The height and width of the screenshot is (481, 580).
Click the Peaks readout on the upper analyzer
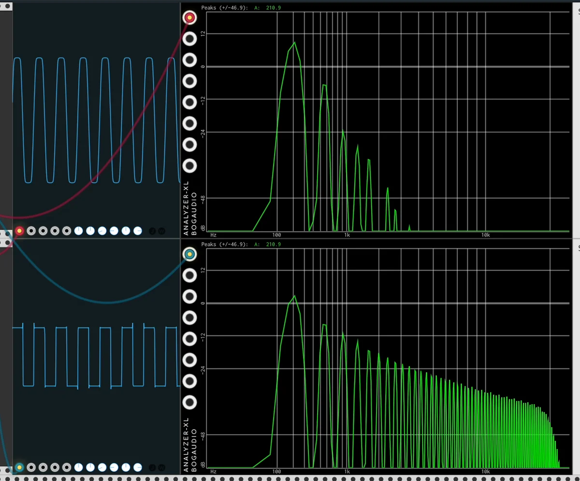pyautogui.click(x=226, y=8)
